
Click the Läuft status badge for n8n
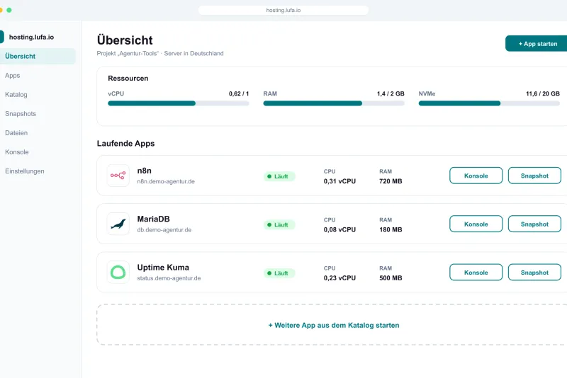coord(279,176)
